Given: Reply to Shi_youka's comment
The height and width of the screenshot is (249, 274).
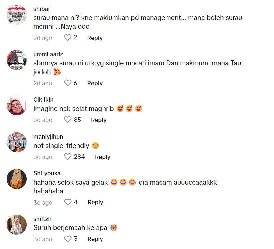Looking at the screenshot, I should (x=95, y=202).
